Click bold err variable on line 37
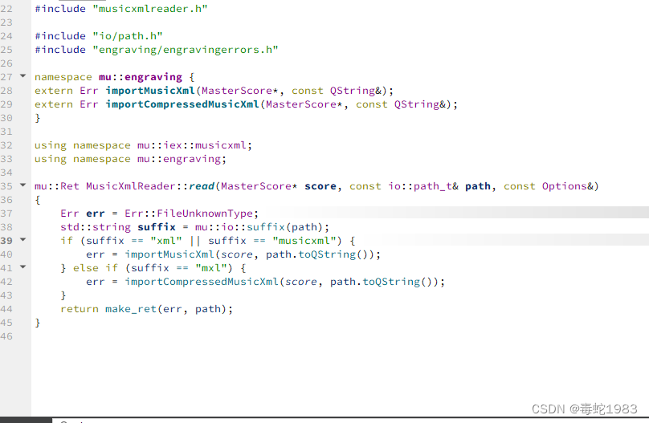 (x=96, y=214)
